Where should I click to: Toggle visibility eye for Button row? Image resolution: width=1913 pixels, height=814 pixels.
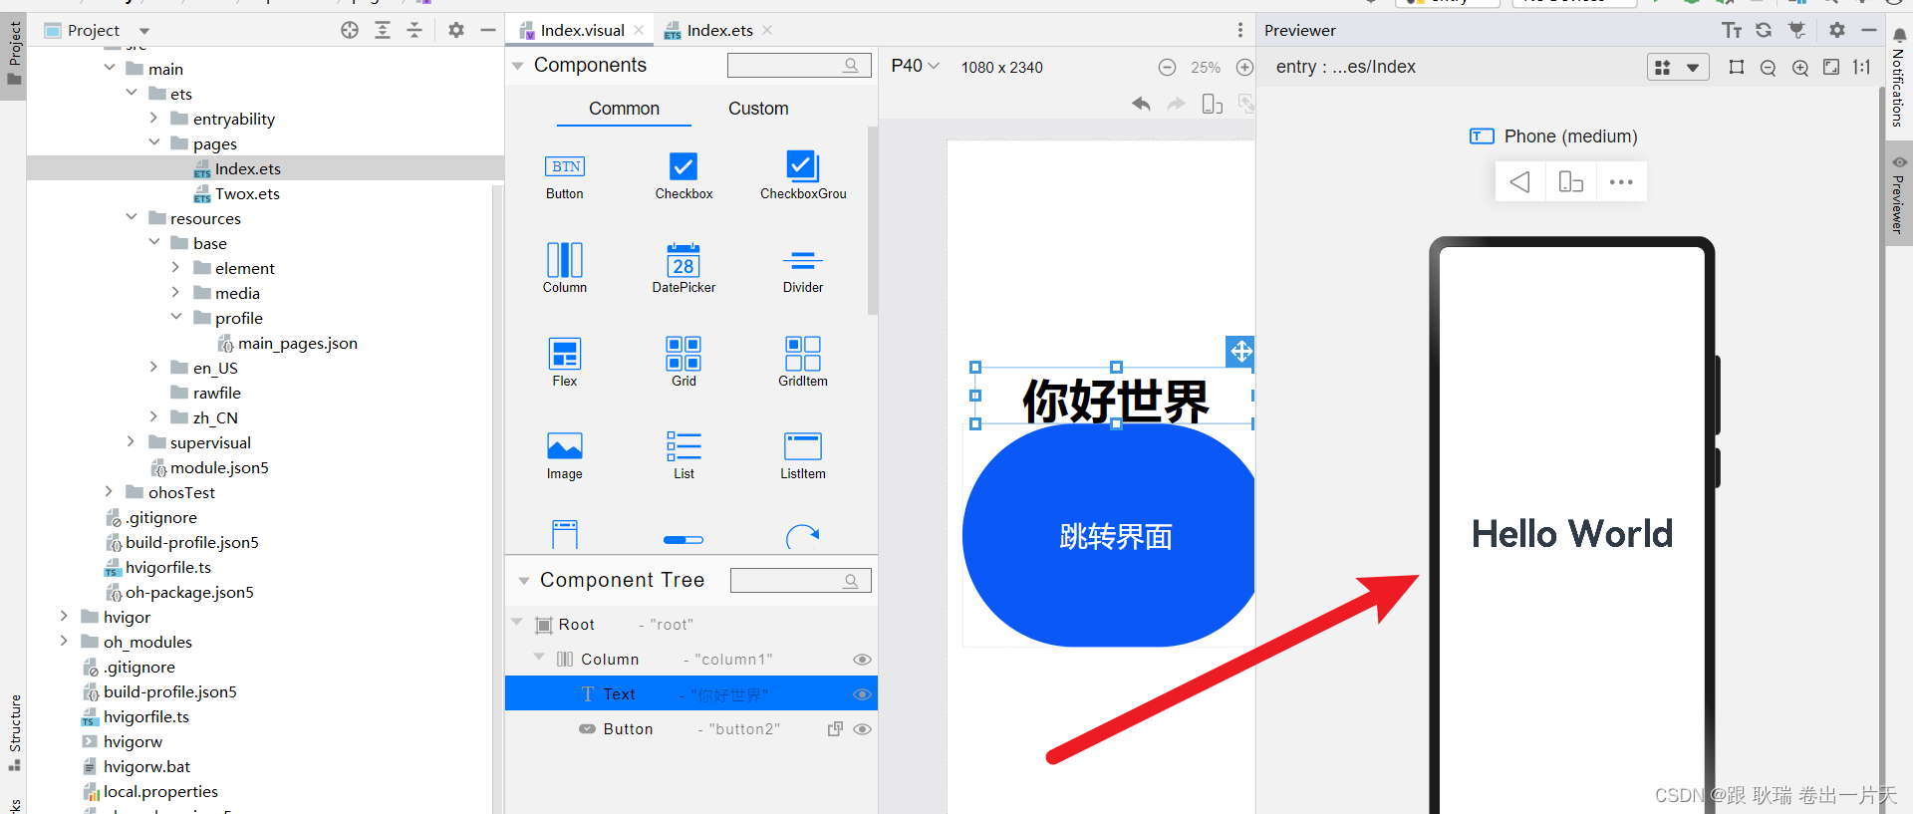(x=863, y=729)
